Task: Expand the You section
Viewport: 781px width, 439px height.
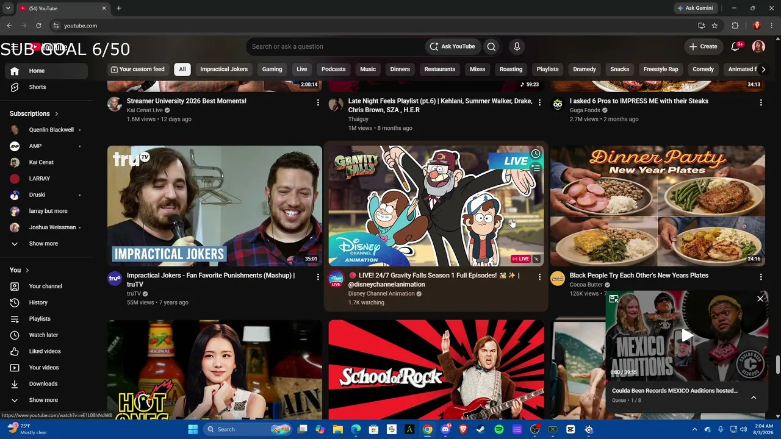Action: coord(20,270)
